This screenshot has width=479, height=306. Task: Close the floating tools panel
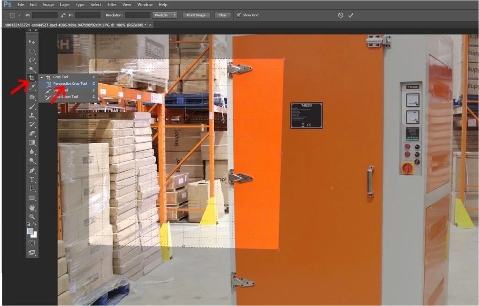pos(36,30)
